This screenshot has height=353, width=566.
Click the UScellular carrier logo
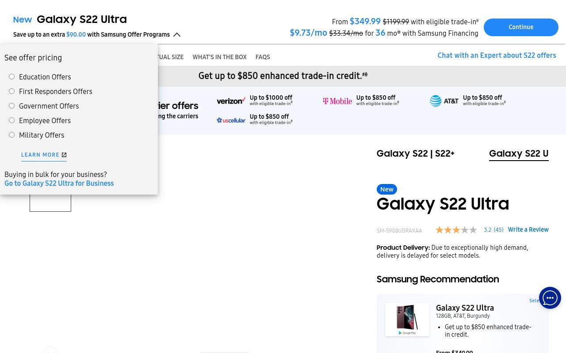point(231,120)
